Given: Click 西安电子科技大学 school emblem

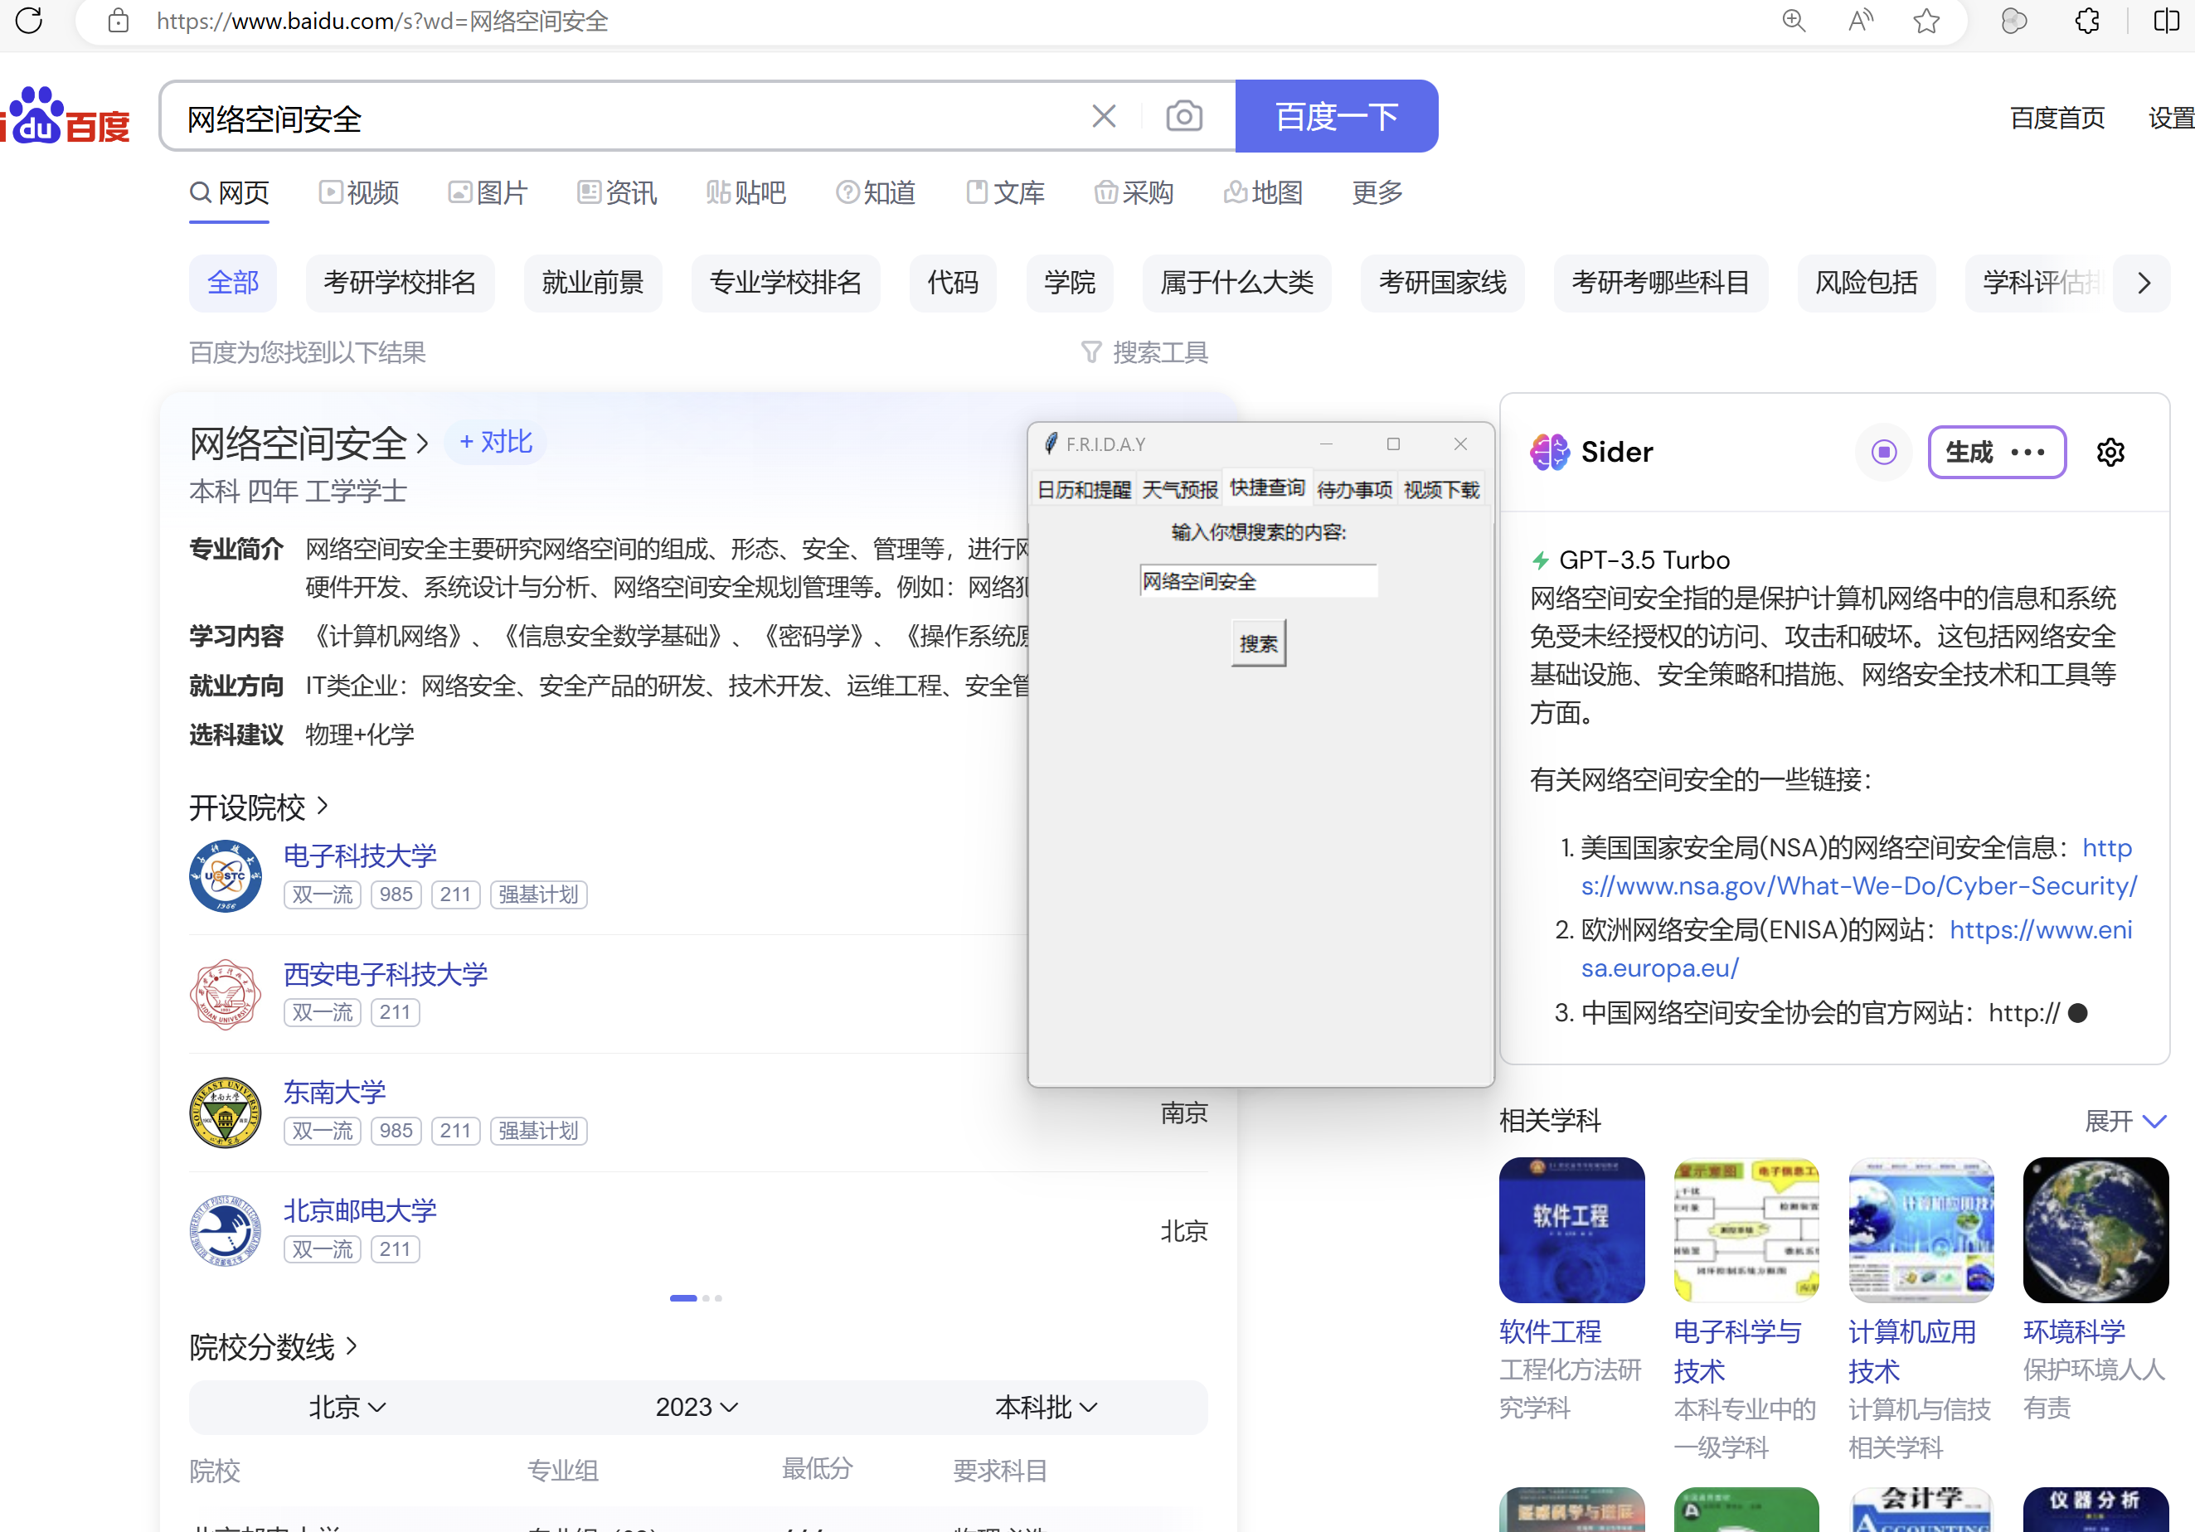Looking at the screenshot, I should 226,994.
